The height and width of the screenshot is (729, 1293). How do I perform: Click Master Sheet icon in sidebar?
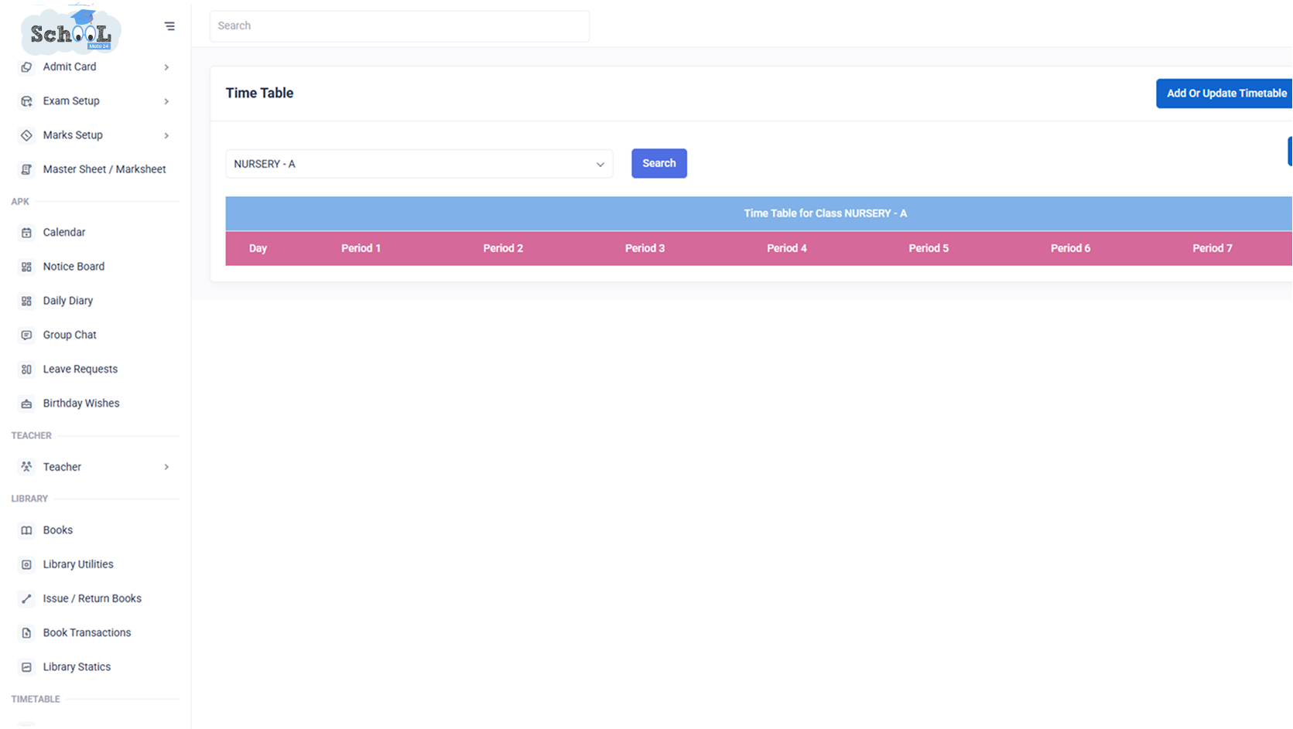(x=26, y=169)
